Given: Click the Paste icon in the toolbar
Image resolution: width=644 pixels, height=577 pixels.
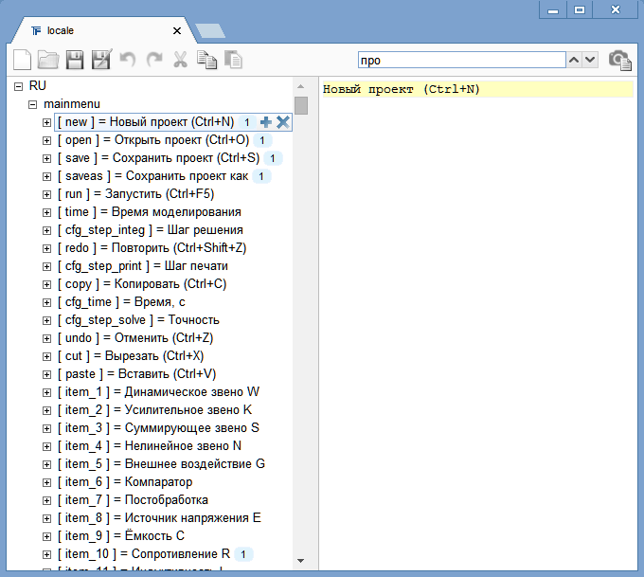Looking at the screenshot, I should (x=233, y=60).
